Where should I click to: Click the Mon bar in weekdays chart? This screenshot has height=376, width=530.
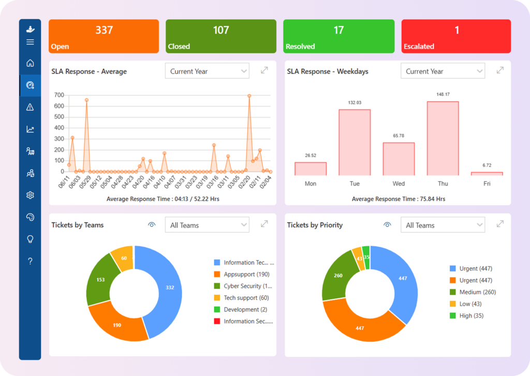pos(311,169)
